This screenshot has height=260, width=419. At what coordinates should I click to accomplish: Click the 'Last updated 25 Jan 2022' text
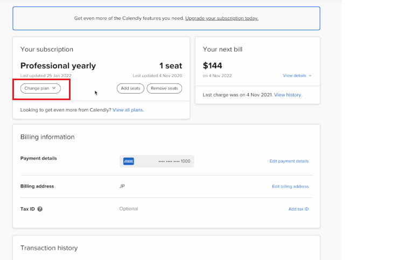pyautogui.click(x=46, y=75)
